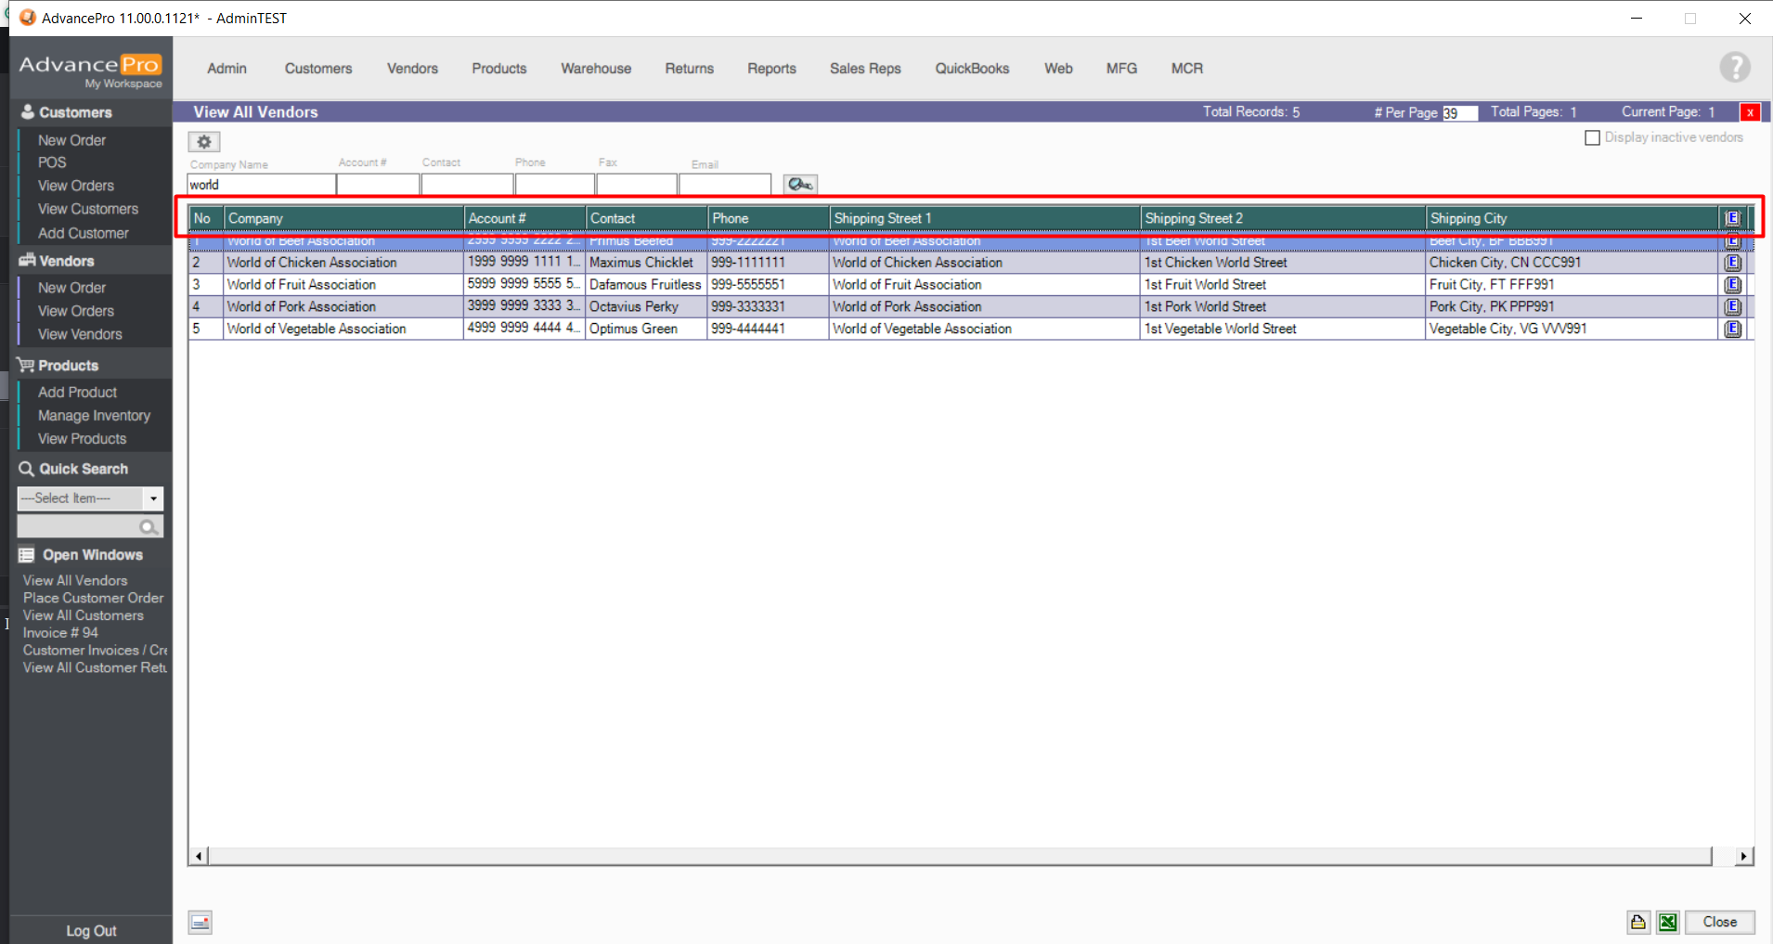
Task: Open Manage Inventory from the sidebar
Action: point(94,416)
